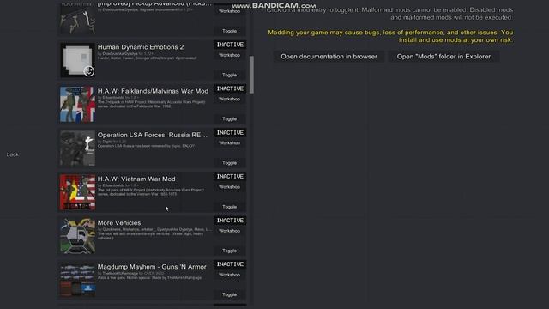Select the title "Operation LSA Forces: Russia RE..."
The image size is (549, 309).
153,135
